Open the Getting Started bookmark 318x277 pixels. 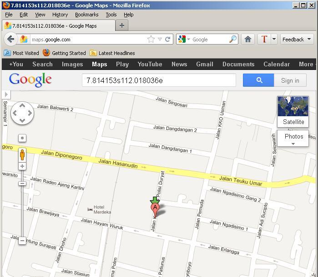(64, 53)
